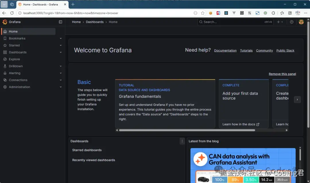The width and height of the screenshot is (310, 183).
Task: Open Drilldown in the sidebar
Action: point(15,66)
